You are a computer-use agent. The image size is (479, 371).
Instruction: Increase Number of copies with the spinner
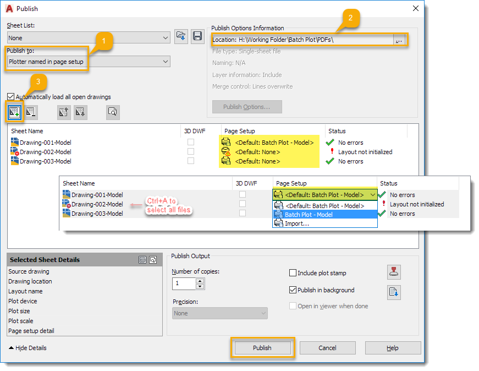point(200,281)
